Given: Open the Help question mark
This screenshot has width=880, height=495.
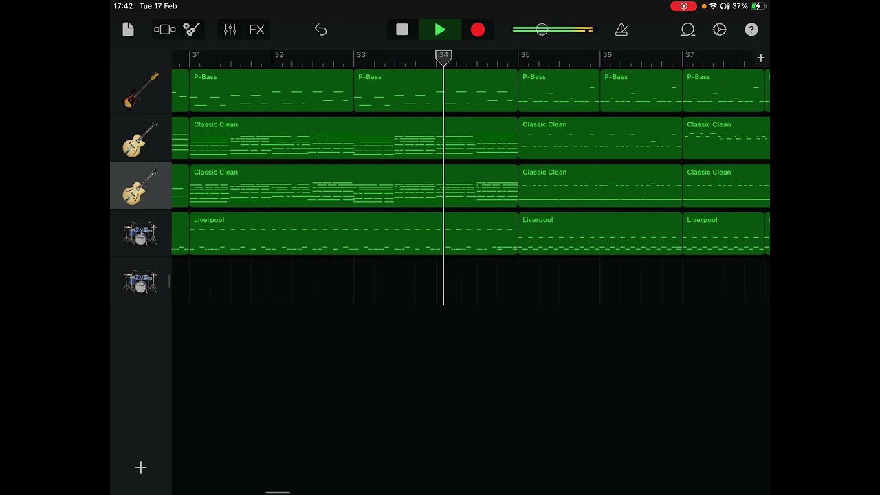Looking at the screenshot, I should (751, 30).
